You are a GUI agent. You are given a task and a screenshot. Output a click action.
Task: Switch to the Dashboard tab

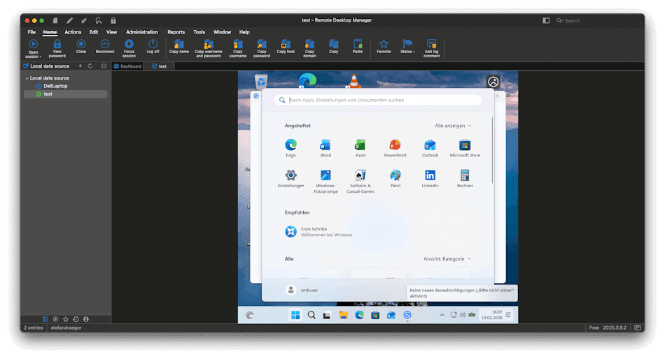[x=127, y=66]
